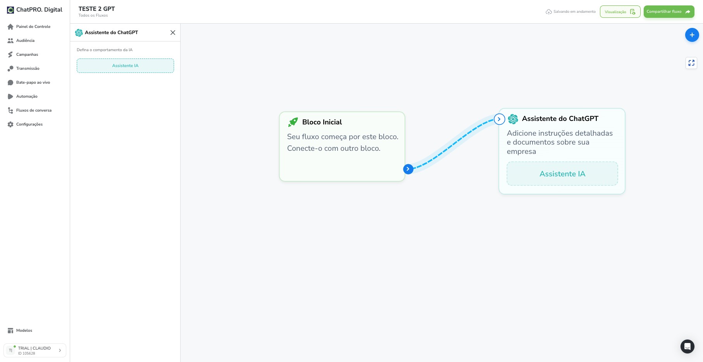Viewport: 703px width, 362px height.
Task: Click the blue output connector of Bloco Inicial
Action: coord(408,169)
